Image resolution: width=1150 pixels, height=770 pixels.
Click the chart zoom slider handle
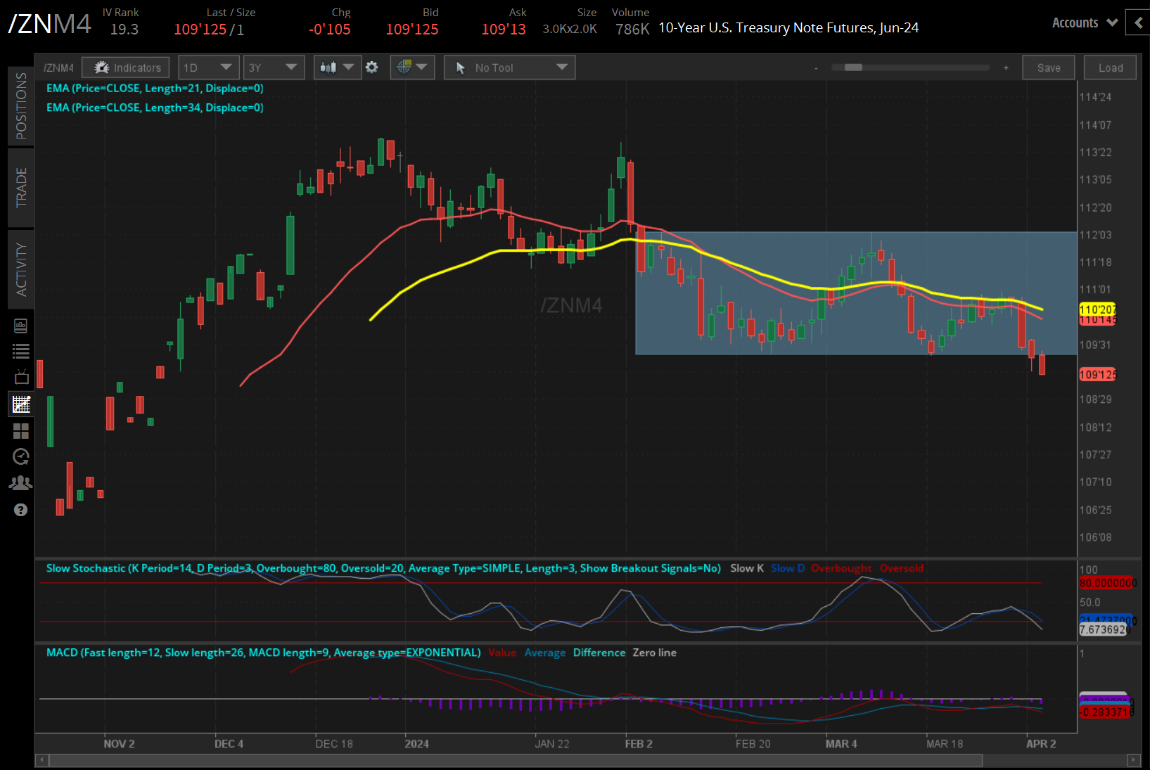click(x=853, y=68)
